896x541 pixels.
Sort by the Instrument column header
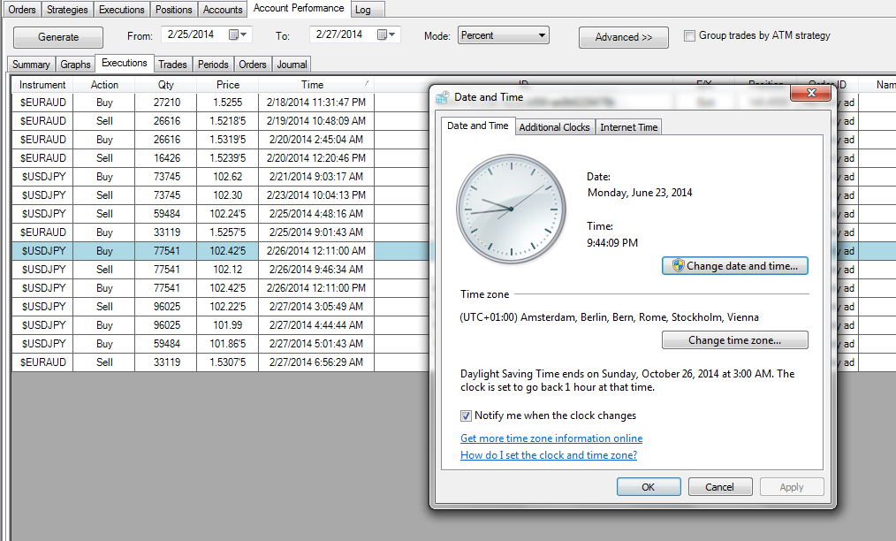pos(42,85)
